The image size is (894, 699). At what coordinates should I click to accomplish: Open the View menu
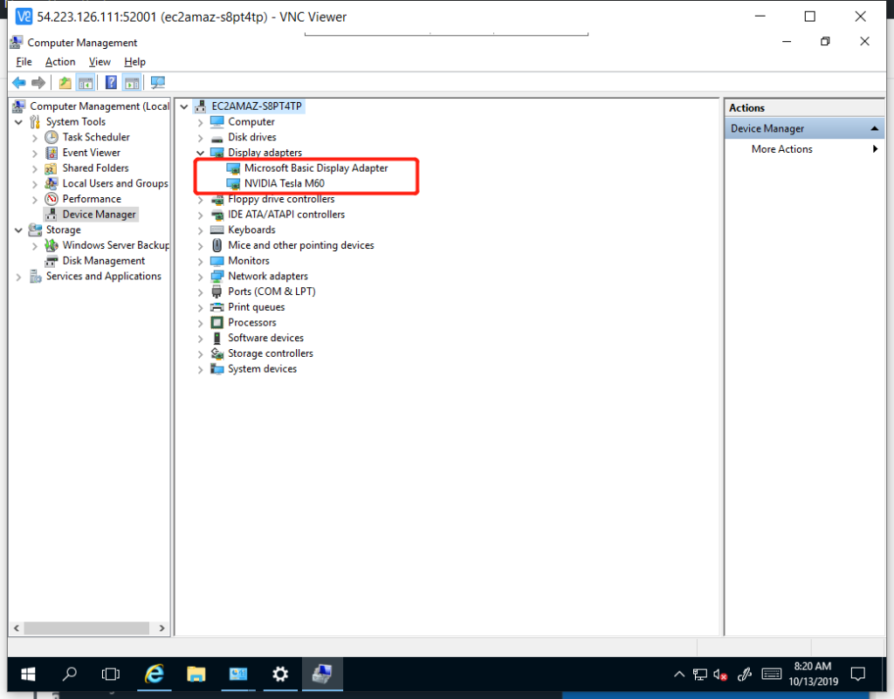pyautogui.click(x=100, y=62)
